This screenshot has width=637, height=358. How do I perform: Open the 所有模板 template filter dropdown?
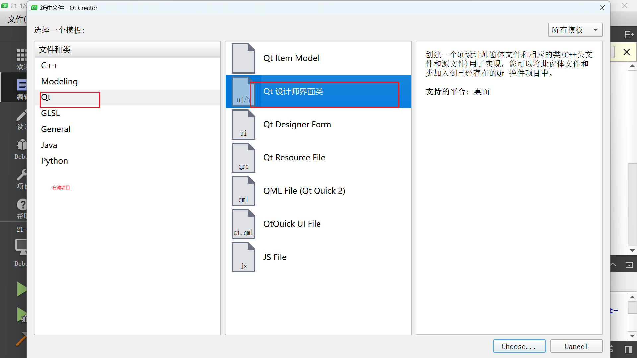click(x=575, y=30)
